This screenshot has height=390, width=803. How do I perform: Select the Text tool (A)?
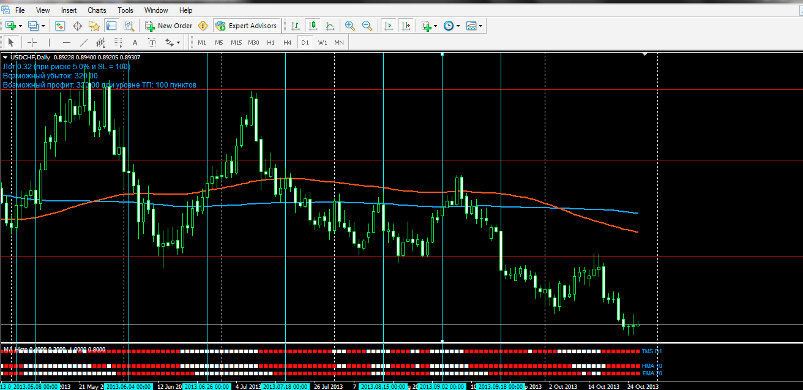click(x=135, y=42)
